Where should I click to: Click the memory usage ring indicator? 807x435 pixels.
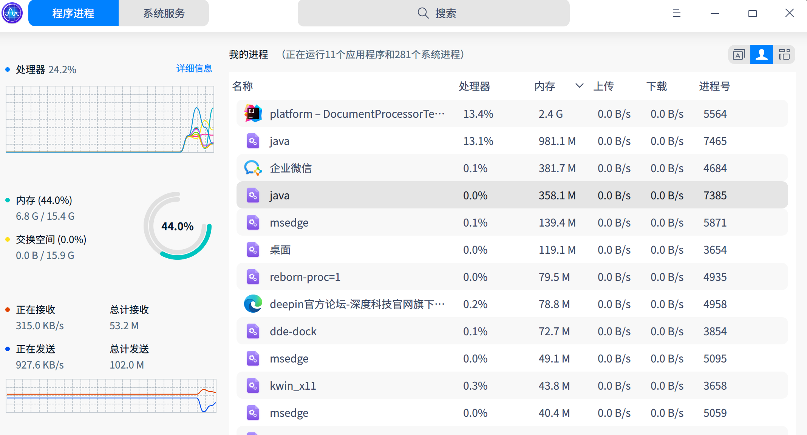tap(177, 226)
